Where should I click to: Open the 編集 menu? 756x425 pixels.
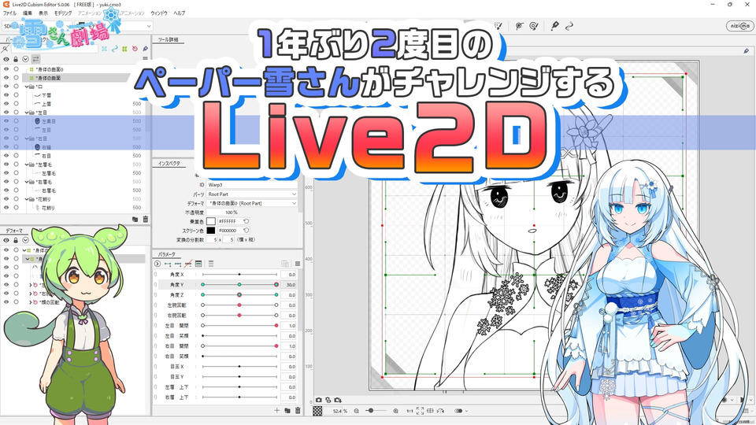click(x=28, y=13)
